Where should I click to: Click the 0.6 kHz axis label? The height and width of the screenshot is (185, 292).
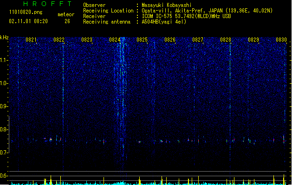[4, 176]
